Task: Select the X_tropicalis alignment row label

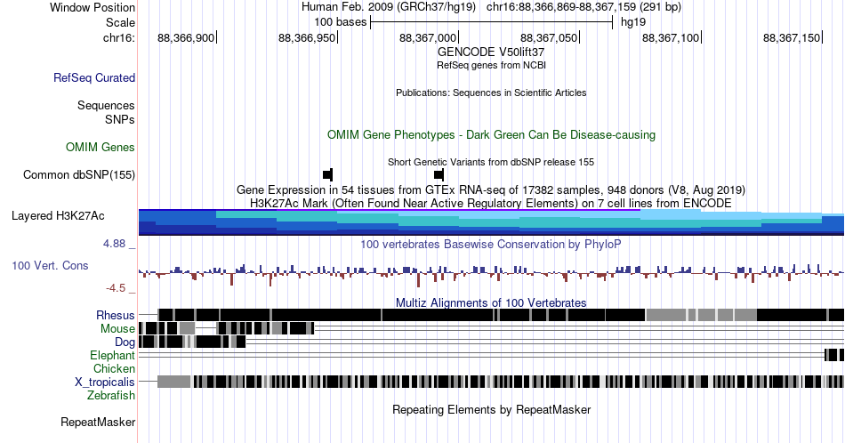Action: [x=105, y=382]
